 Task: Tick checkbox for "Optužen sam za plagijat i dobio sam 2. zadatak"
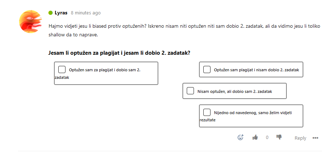(x=62, y=70)
